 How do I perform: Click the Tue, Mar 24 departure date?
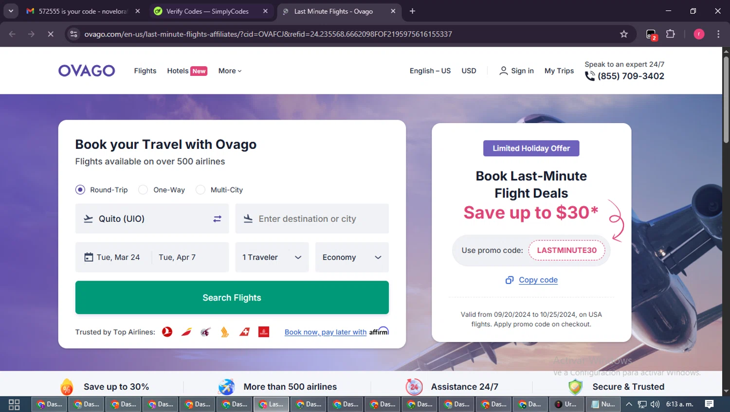click(118, 257)
